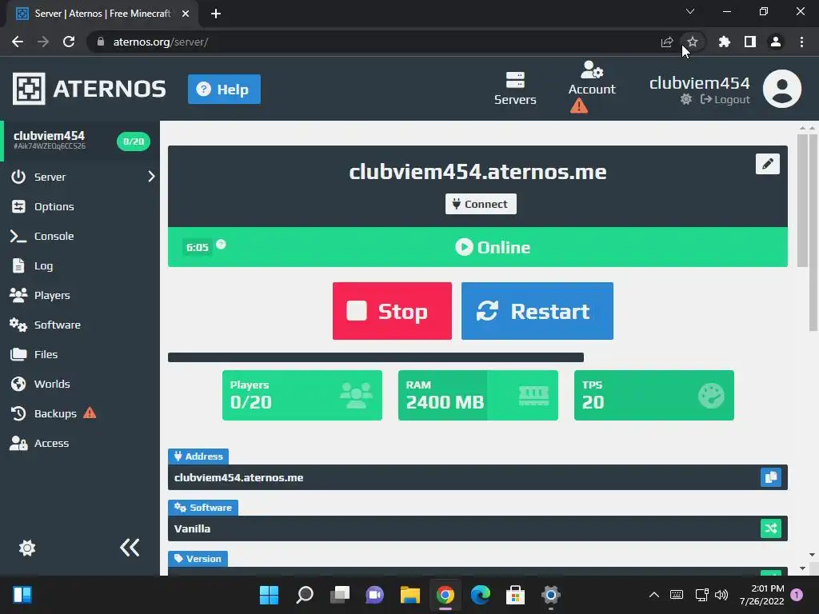Open the Account page
This screenshot has width=819, height=614.
coord(592,78)
